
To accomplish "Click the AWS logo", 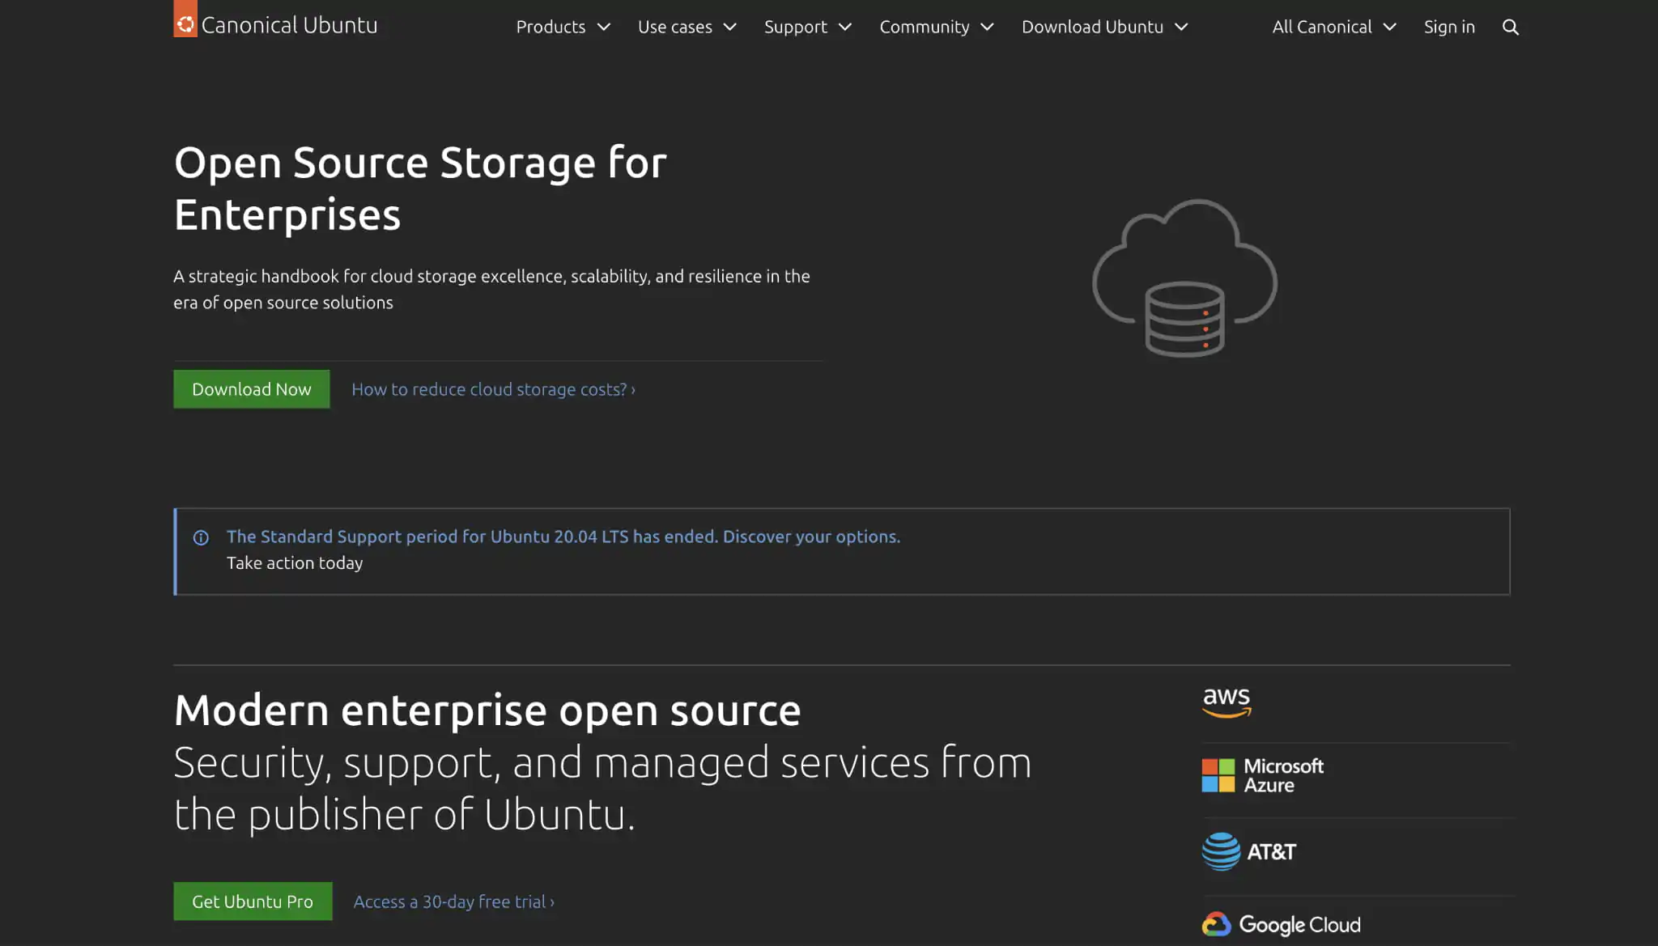I will pyautogui.click(x=1226, y=702).
